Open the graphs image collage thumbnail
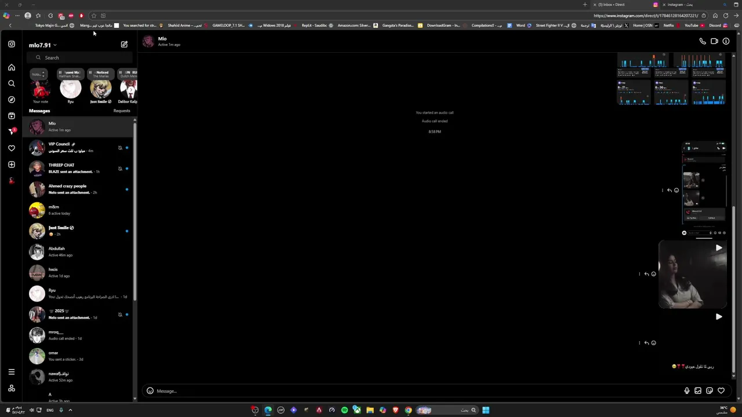This screenshot has height=417, width=742. click(671, 80)
